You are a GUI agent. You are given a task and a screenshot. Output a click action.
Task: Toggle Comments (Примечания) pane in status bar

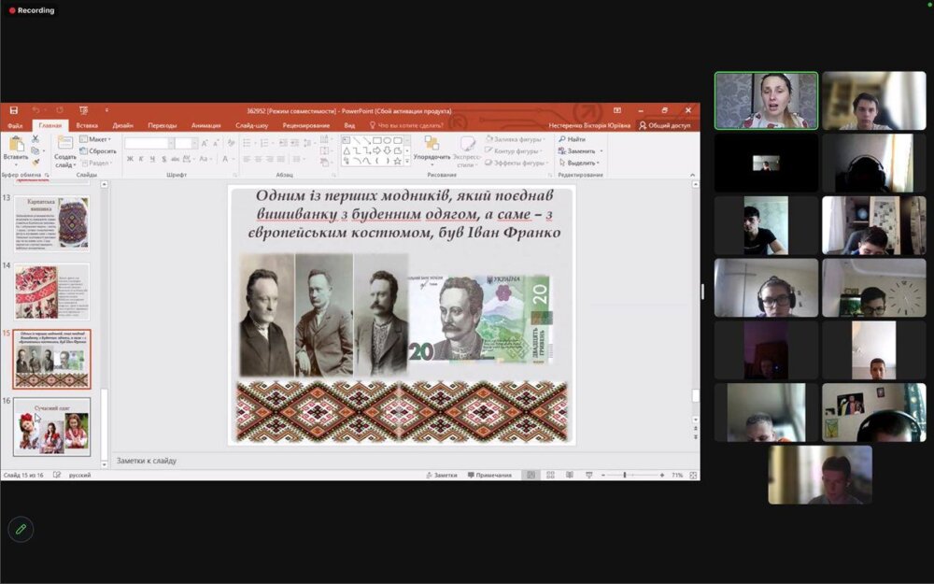coord(489,475)
